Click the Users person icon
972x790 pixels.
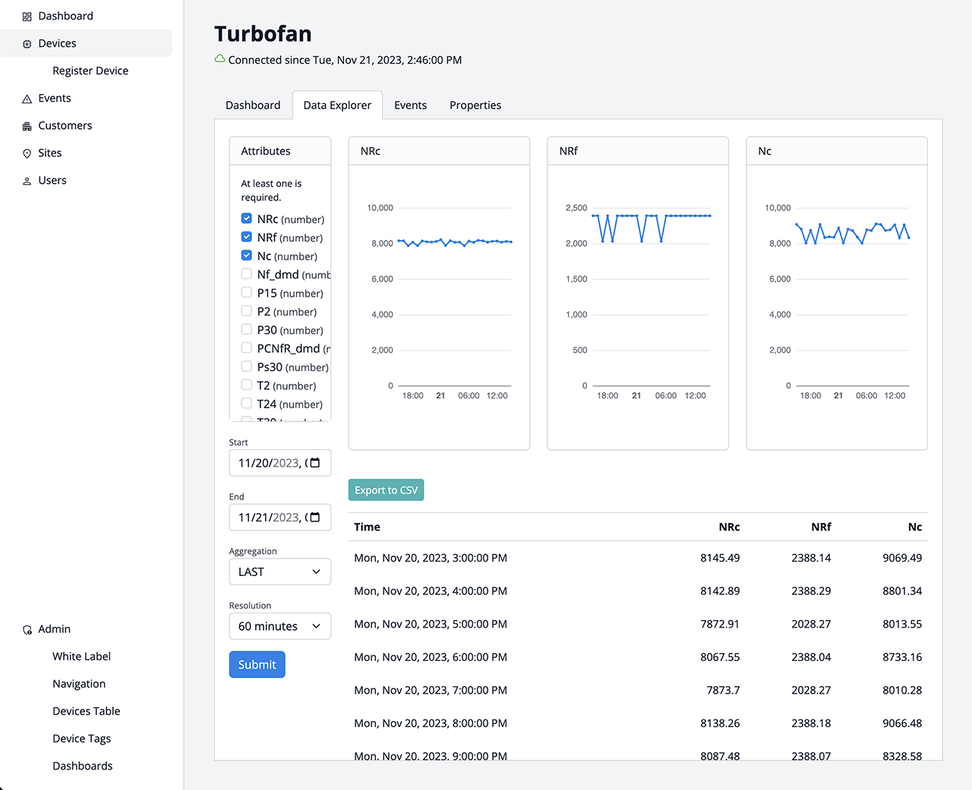(27, 181)
